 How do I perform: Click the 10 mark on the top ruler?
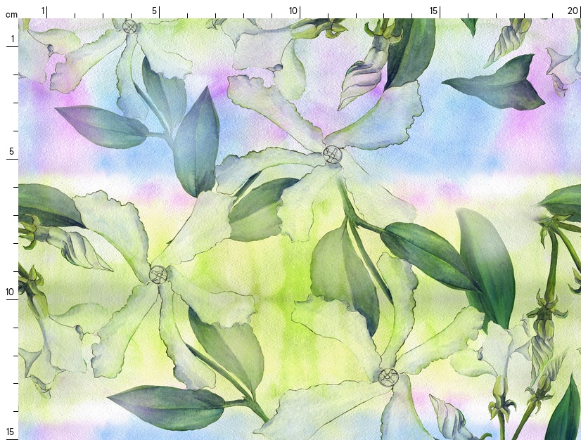point(293,11)
